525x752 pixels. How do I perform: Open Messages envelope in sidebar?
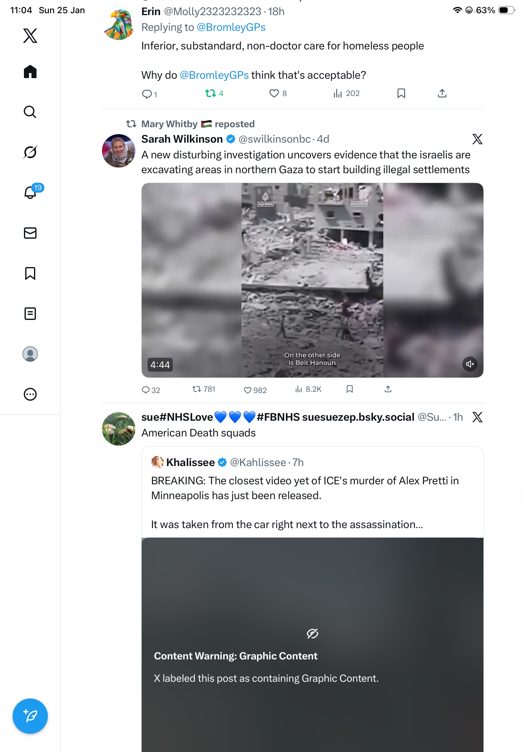(x=30, y=233)
